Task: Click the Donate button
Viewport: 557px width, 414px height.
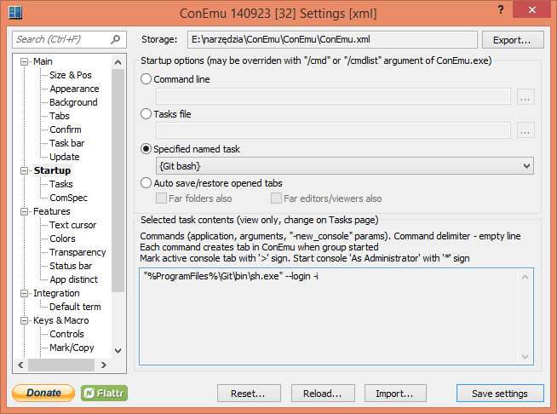Action: 43,393
